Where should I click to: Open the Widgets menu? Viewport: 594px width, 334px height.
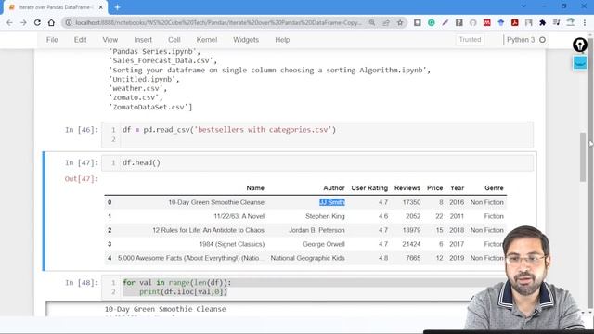tap(246, 40)
